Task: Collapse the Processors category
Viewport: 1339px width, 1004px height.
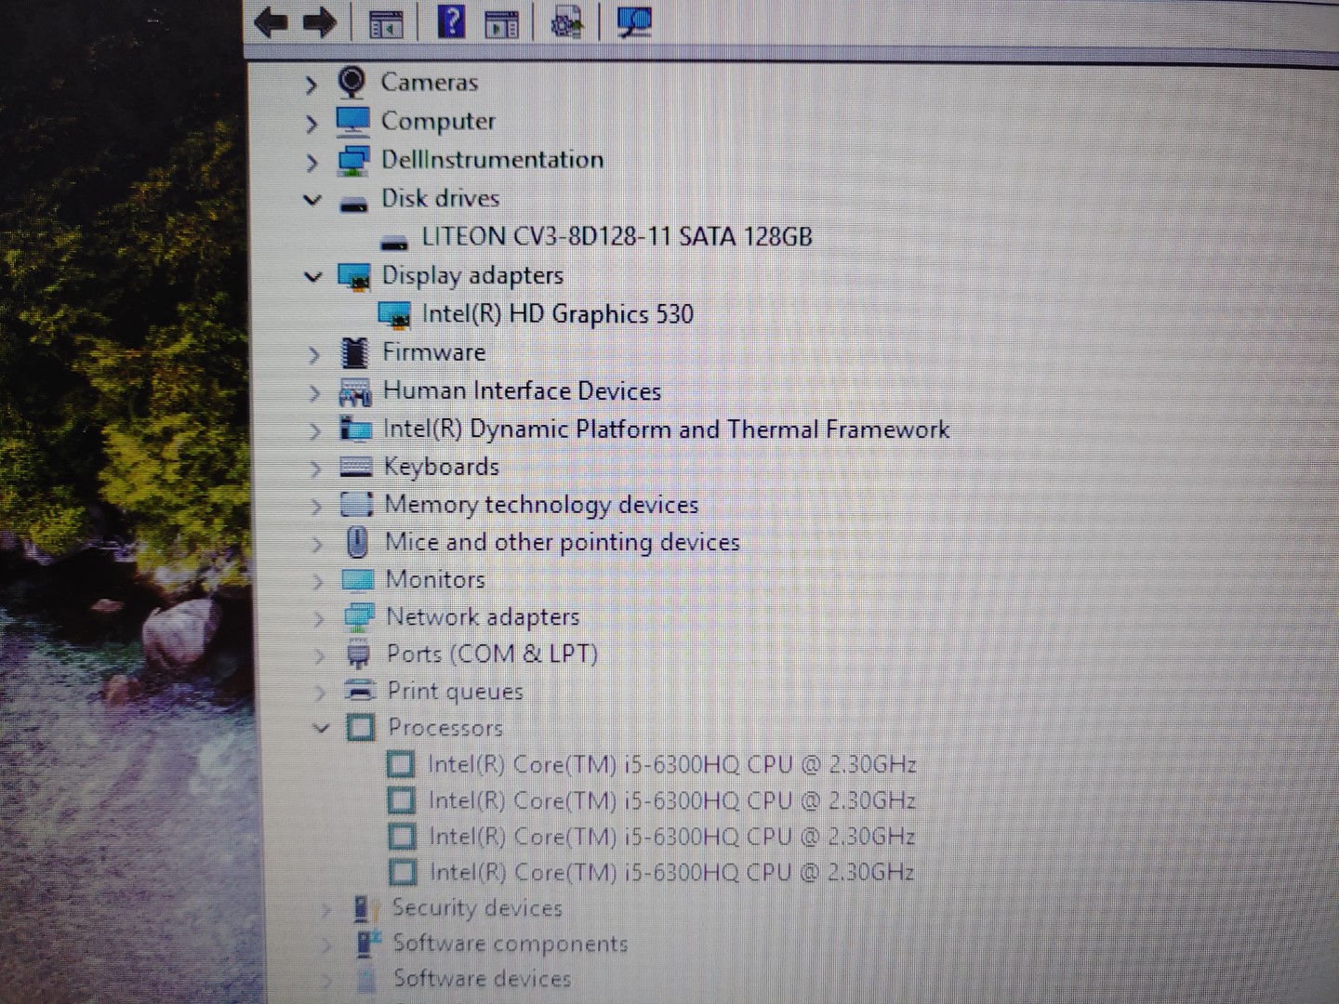Action: click(x=321, y=729)
